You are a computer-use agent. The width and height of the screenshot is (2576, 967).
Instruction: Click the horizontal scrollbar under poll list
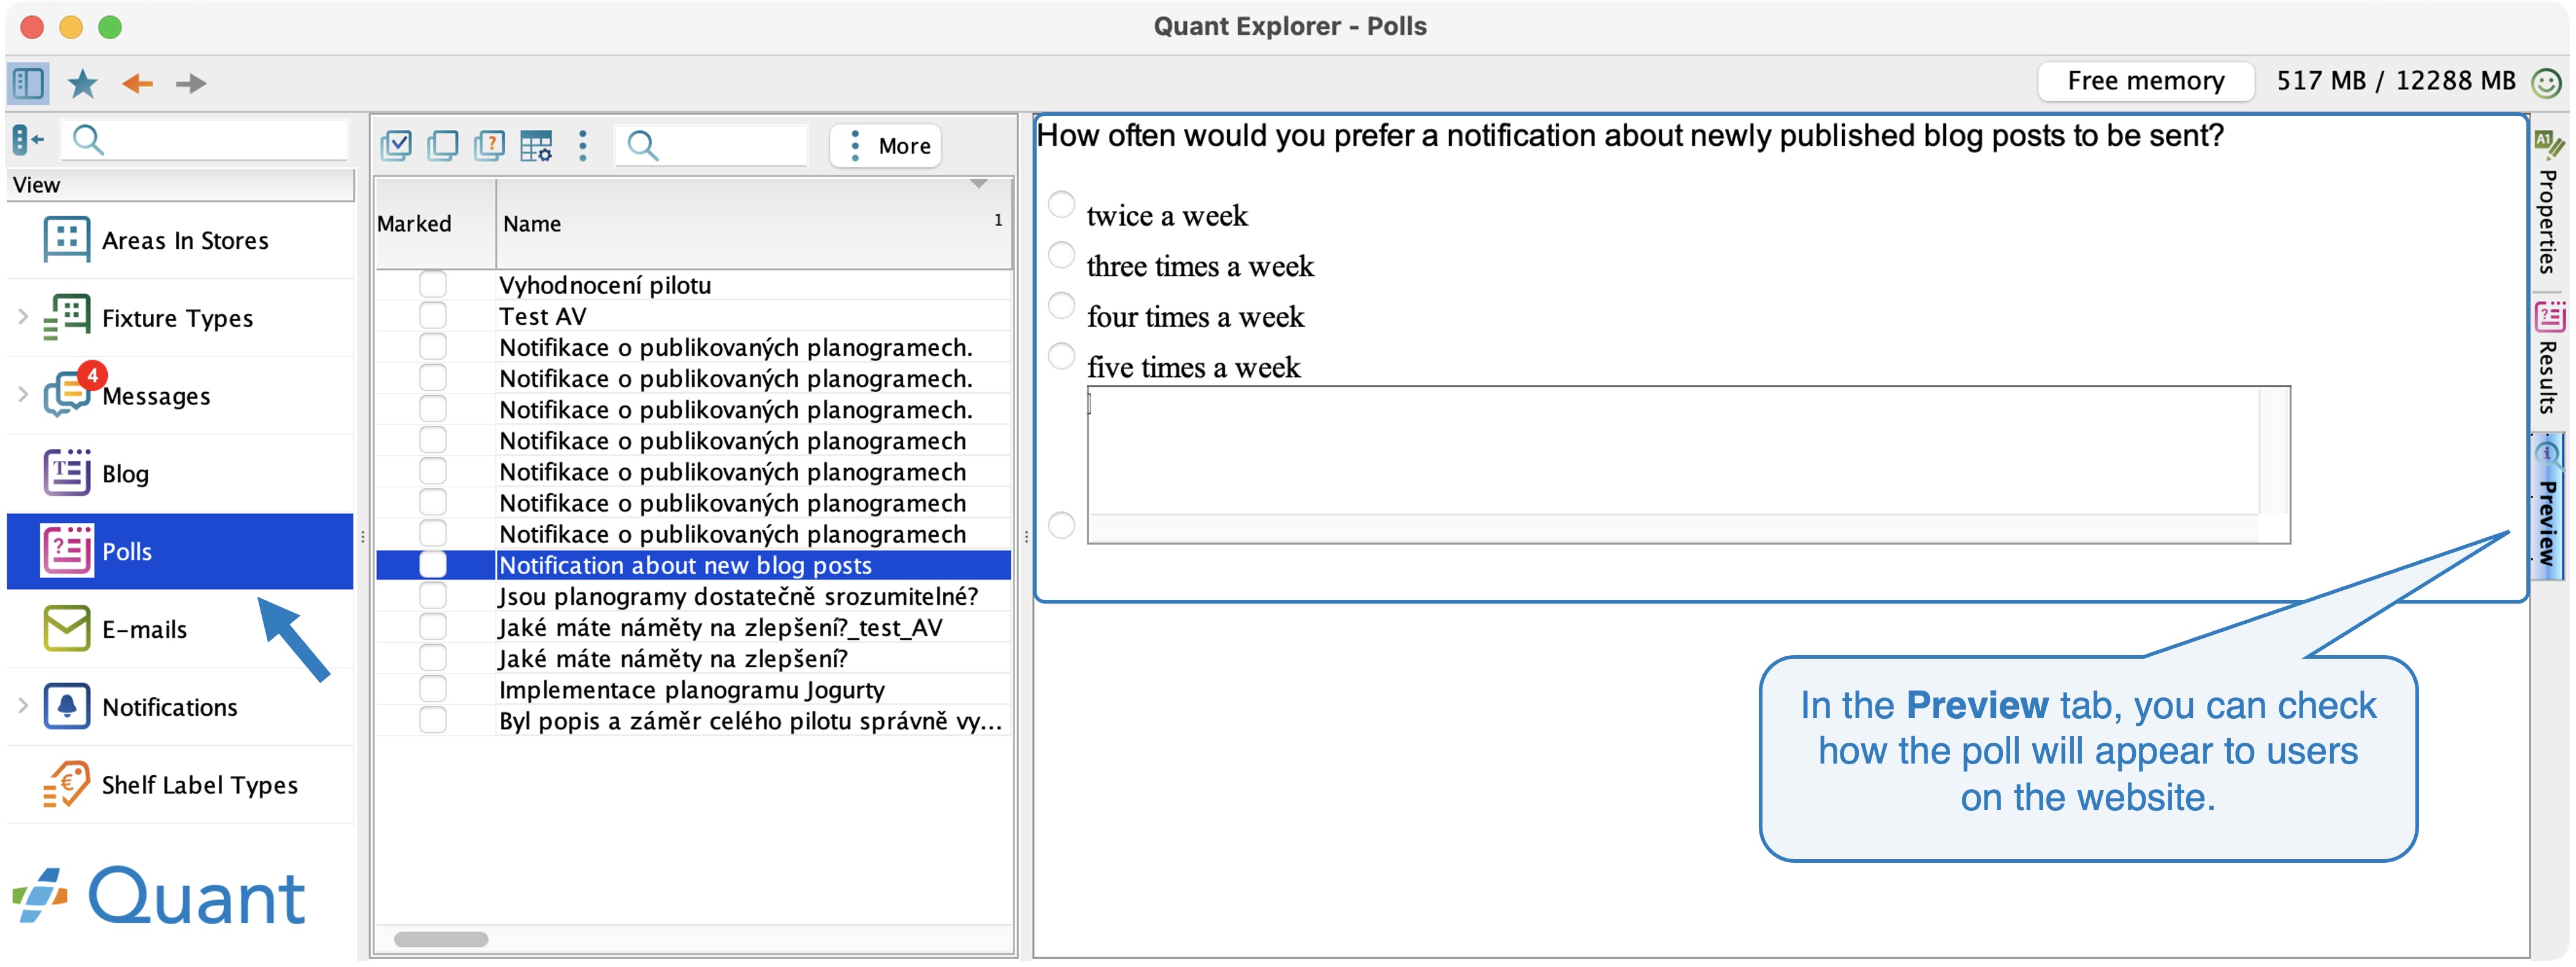click(x=441, y=940)
